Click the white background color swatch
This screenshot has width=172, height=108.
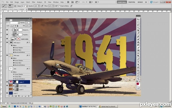point(139,85)
